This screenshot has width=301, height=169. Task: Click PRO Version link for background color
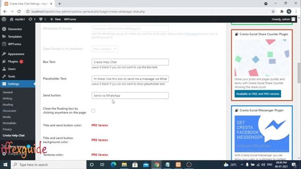pyautogui.click(x=100, y=140)
